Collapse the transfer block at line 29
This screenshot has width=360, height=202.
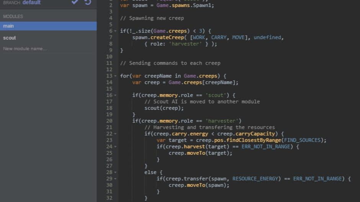(x=115, y=179)
